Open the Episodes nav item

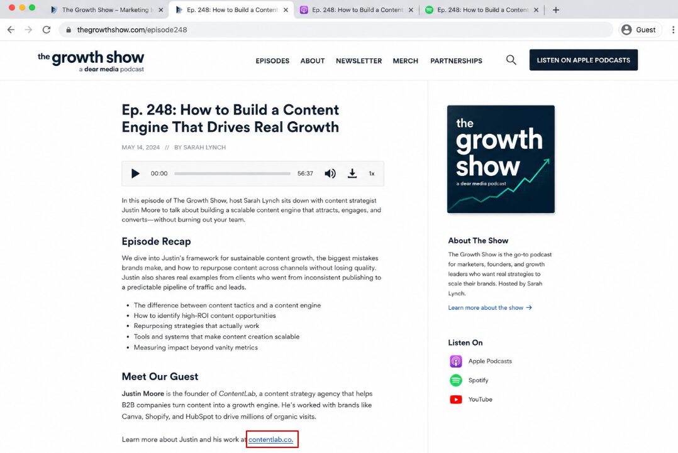pos(272,61)
